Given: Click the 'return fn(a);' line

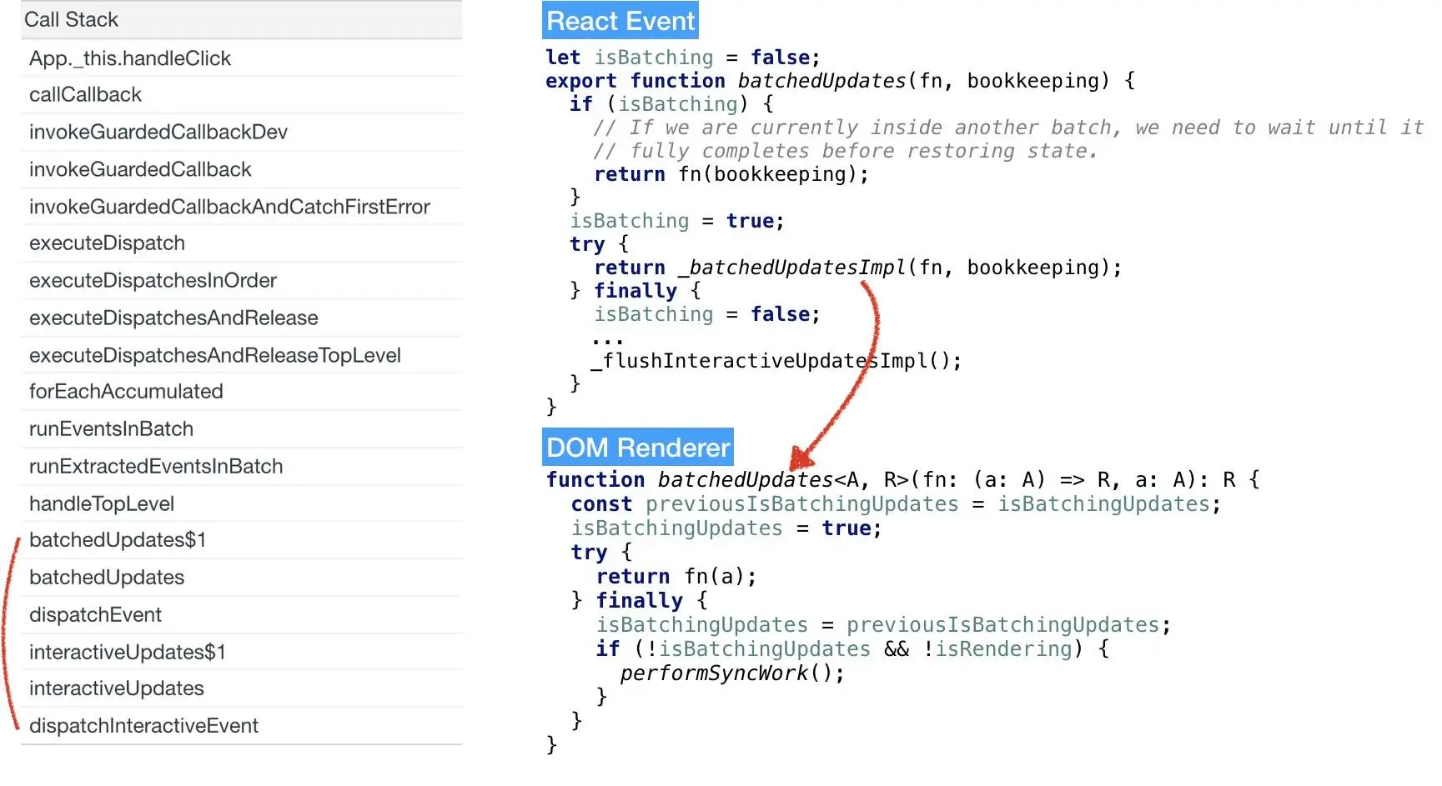Looking at the screenshot, I should [x=676, y=577].
